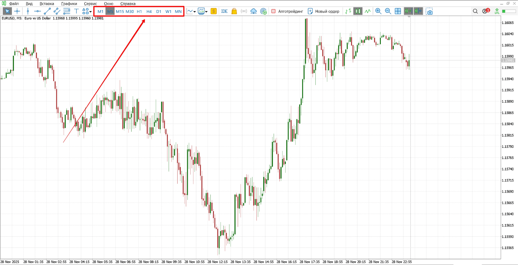Click the 28 Nov 22:55 time label
Viewport: 518px width, 265px height.
point(402,262)
